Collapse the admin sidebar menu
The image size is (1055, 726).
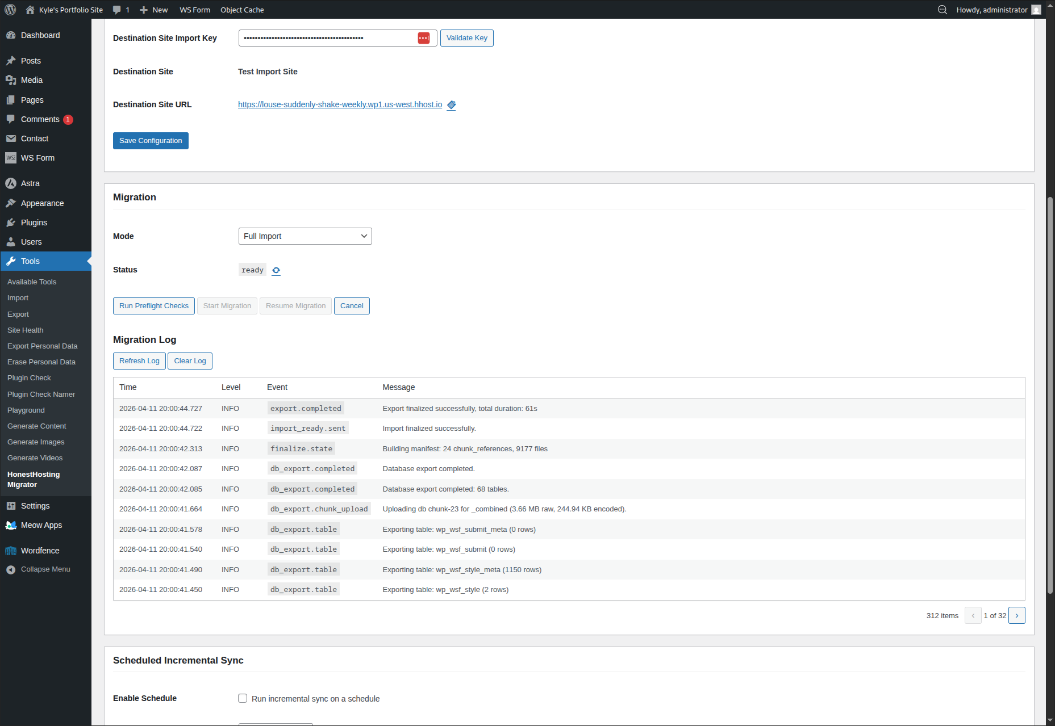pos(45,569)
